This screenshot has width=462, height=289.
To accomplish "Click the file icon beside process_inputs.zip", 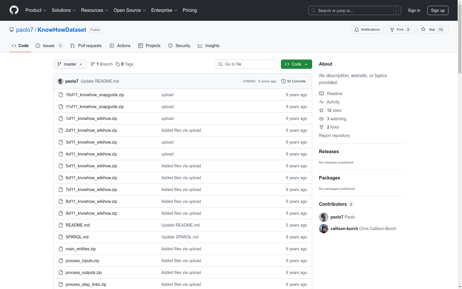I will point(61,261).
